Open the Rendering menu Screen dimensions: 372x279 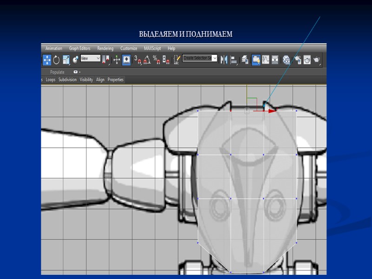[106, 48]
